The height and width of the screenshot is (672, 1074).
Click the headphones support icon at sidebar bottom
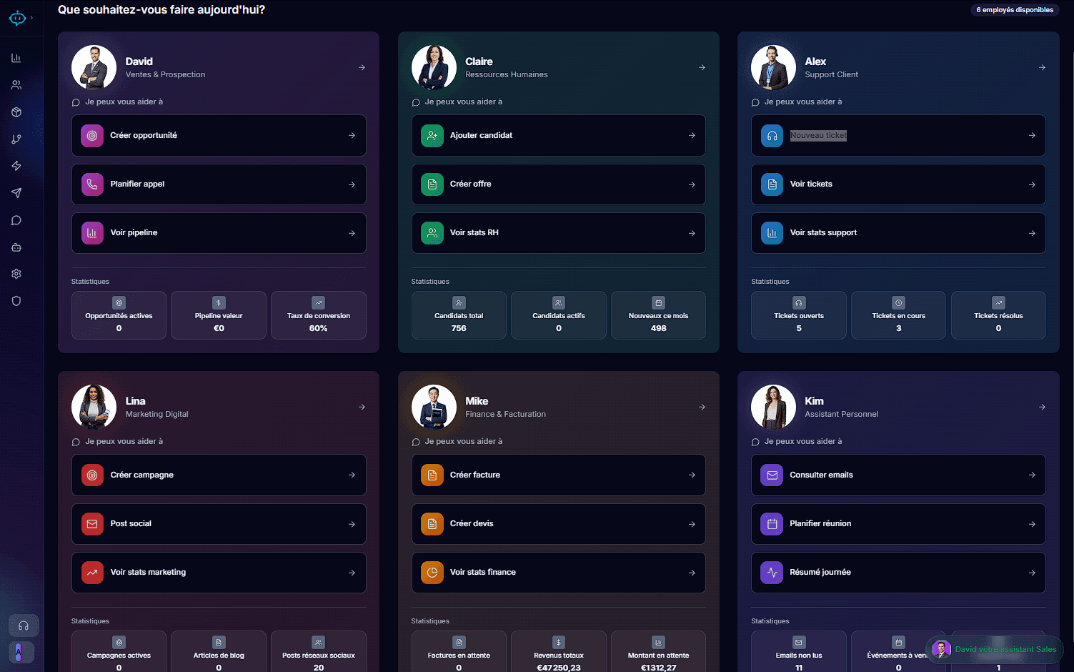click(x=23, y=626)
